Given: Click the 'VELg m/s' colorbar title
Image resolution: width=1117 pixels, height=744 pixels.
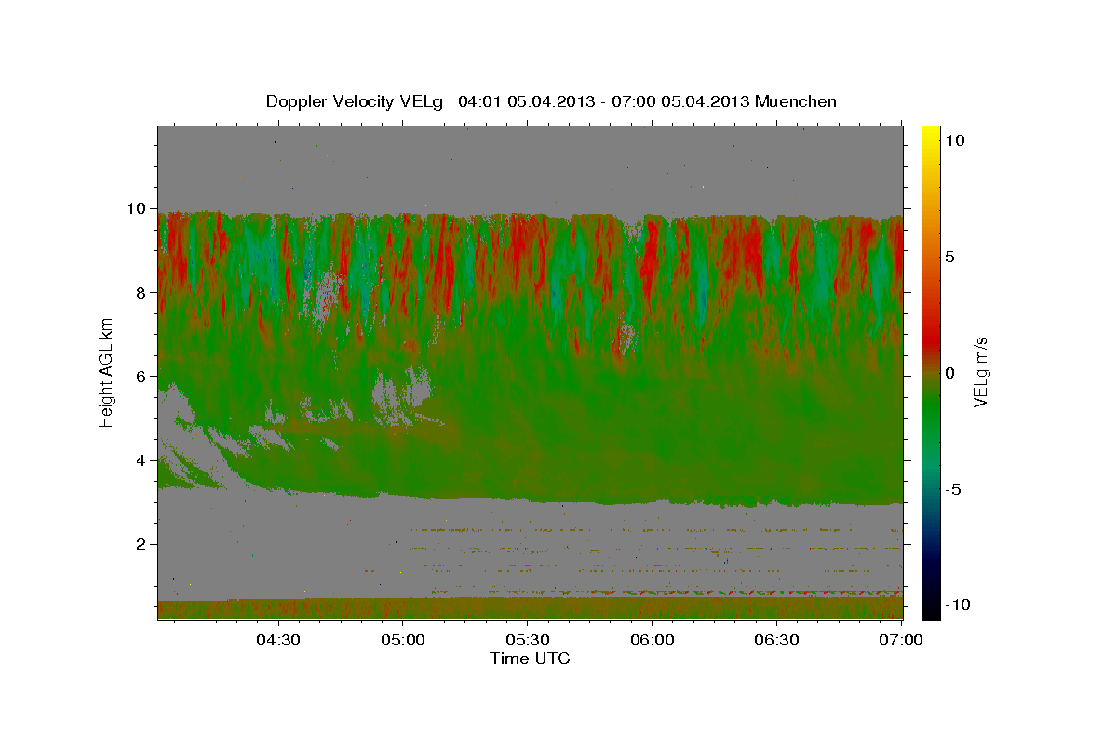Looking at the screenshot, I should (x=981, y=372).
